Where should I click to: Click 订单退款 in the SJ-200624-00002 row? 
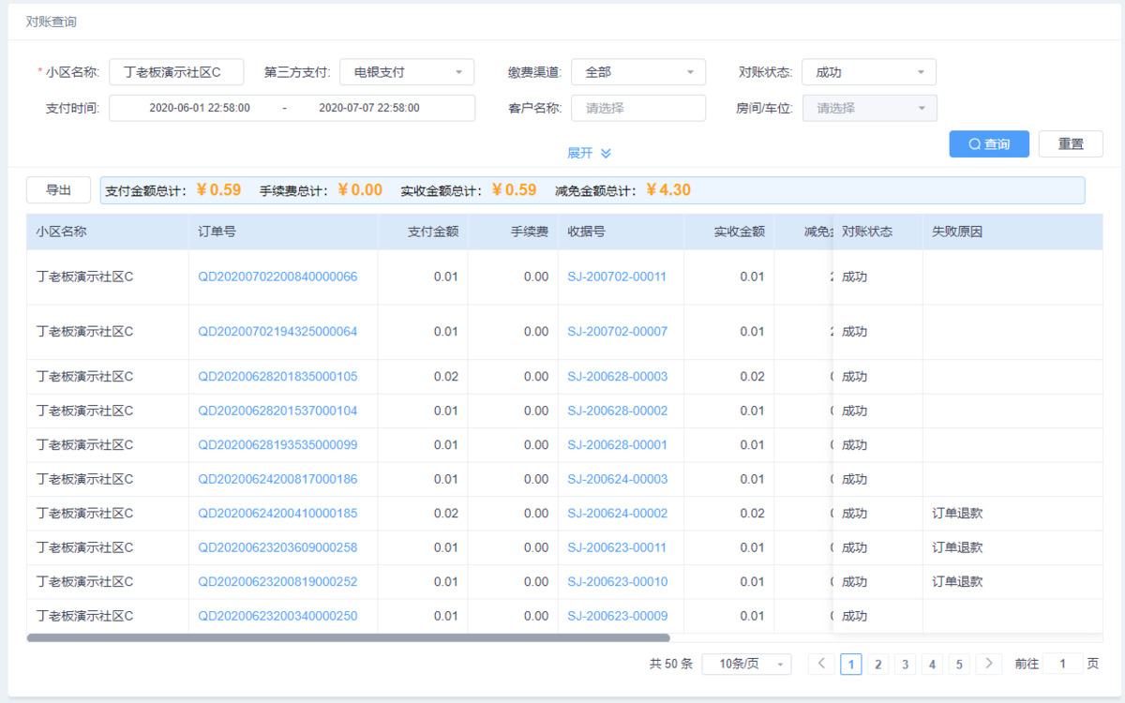(x=957, y=514)
